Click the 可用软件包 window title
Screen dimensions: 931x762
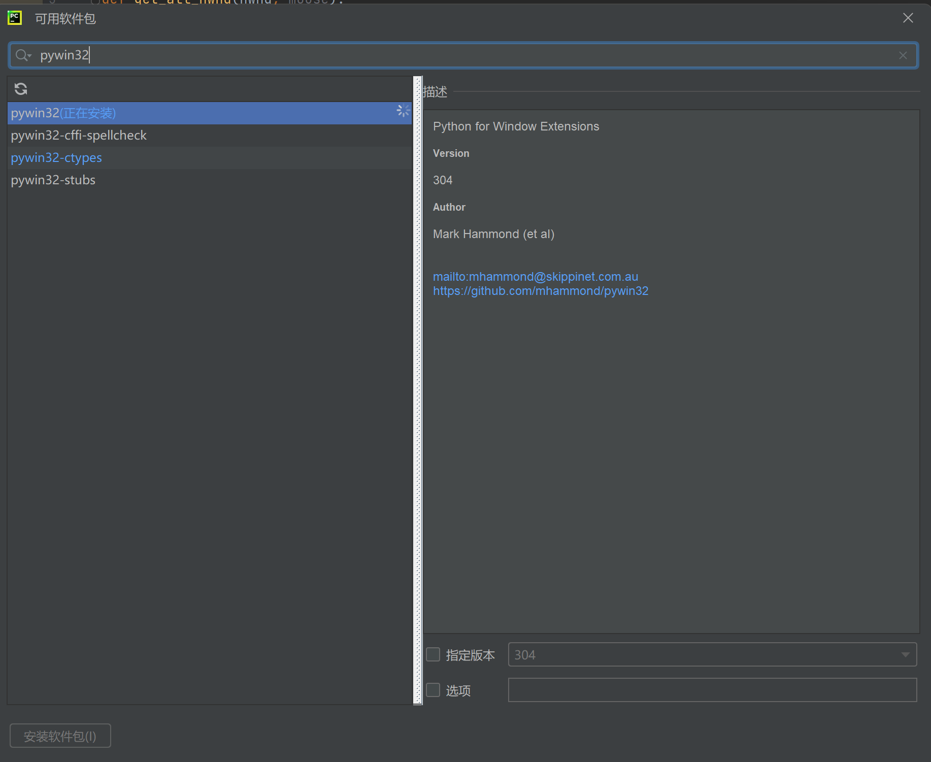click(x=65, y=19)
